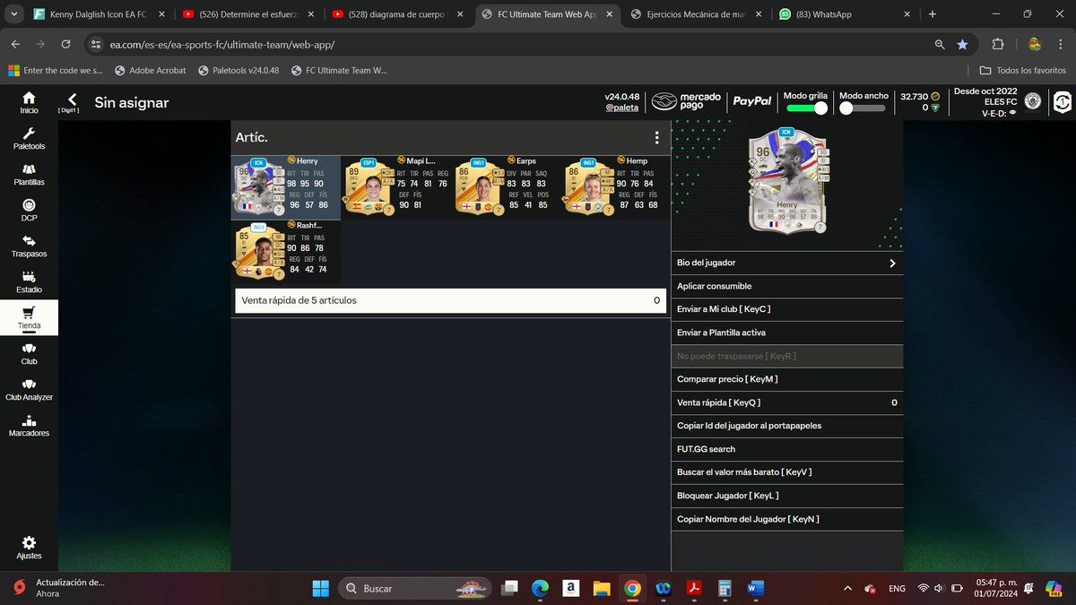Go to Plantillas squads section
Viewport: 1076px width, 605px height.
coord(29,174)
